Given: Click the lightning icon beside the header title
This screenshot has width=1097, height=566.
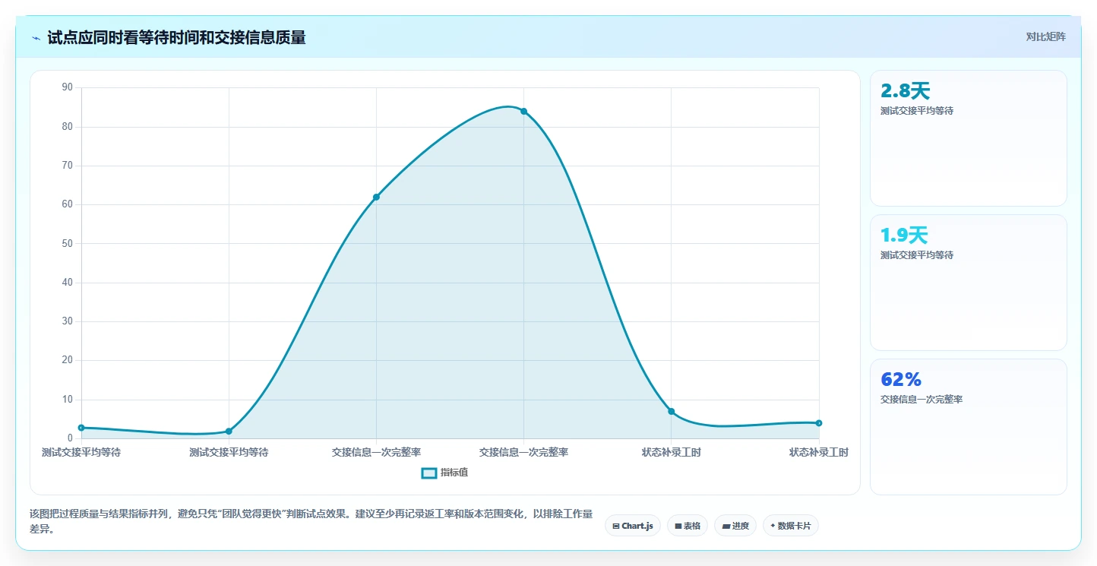Looking at the screenshot, I should 36,38.
